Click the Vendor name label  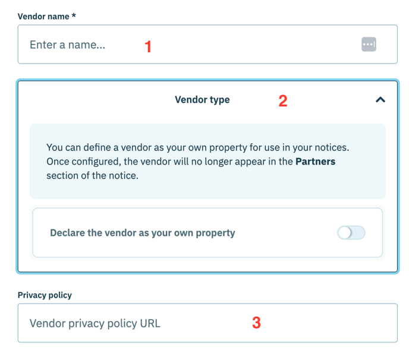[43, 17]
